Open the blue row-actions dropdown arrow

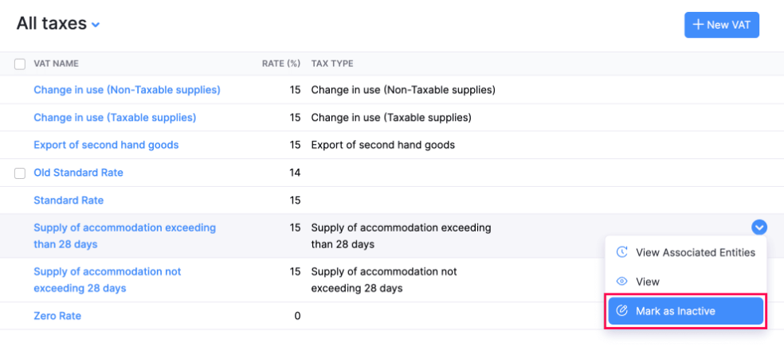click(x=759, y=227)
